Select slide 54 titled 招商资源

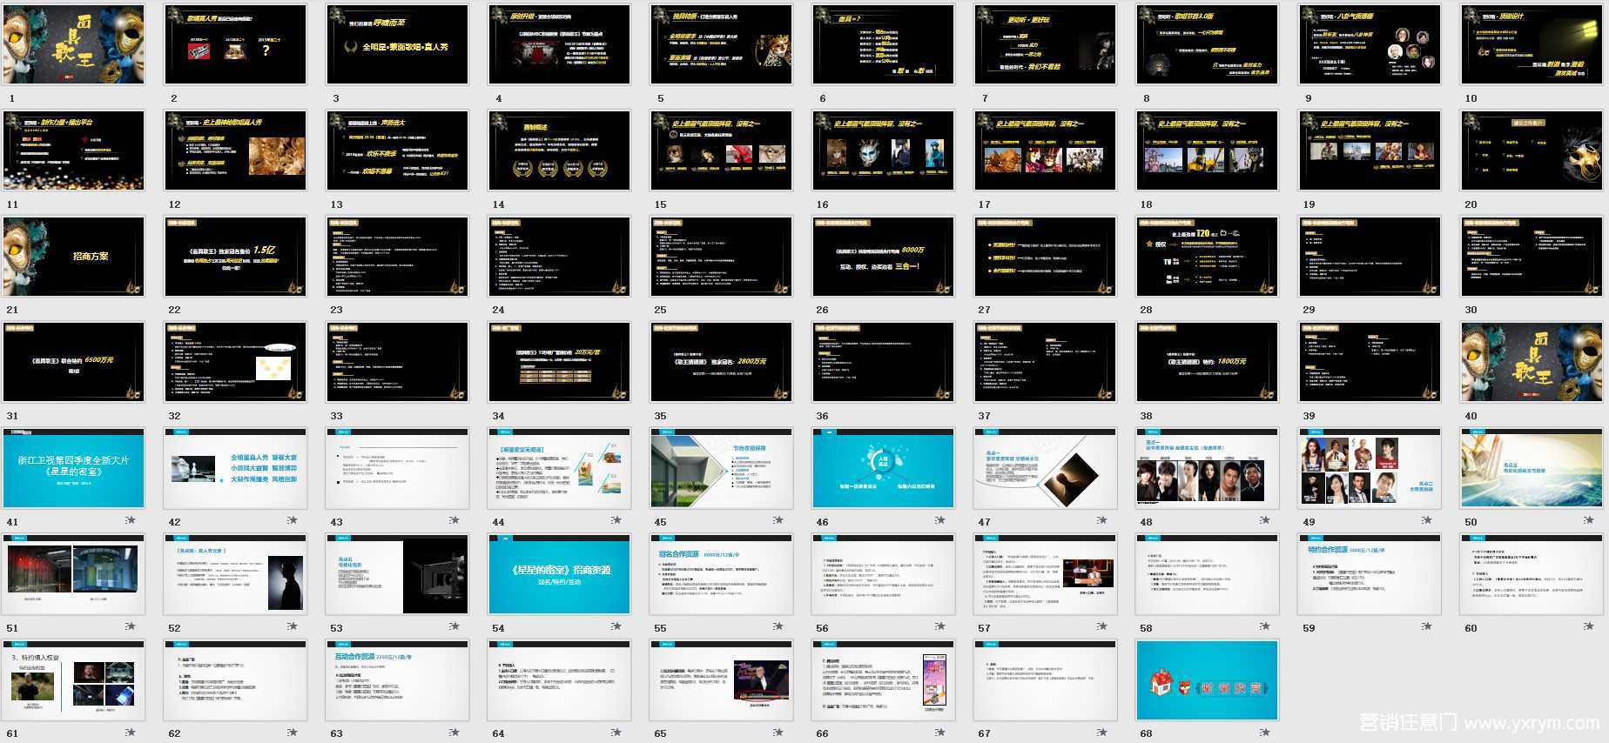click(559, 574)
